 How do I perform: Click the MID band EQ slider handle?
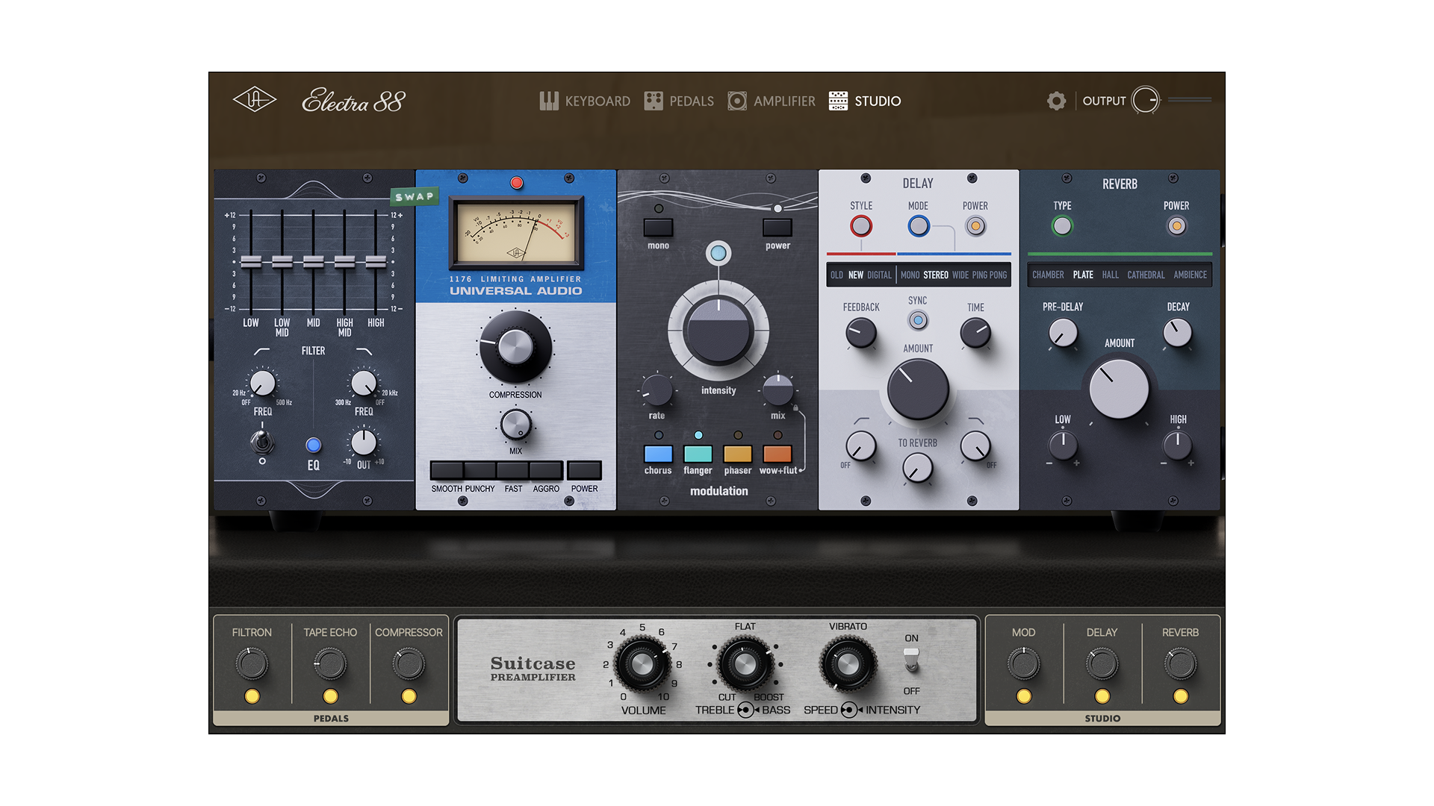[x=314, y=261]
